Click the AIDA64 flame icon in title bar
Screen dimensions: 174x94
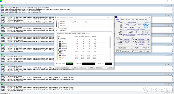click(56, 17)
